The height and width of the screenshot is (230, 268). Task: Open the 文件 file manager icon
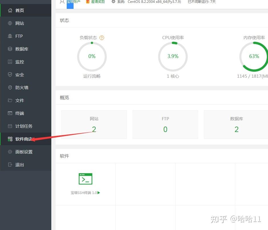click(x=10, y=100)
